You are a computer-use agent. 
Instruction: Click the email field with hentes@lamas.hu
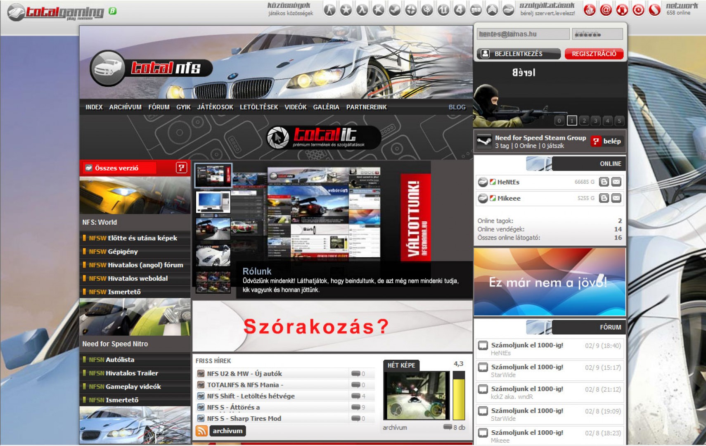click(x=523, y=34)
